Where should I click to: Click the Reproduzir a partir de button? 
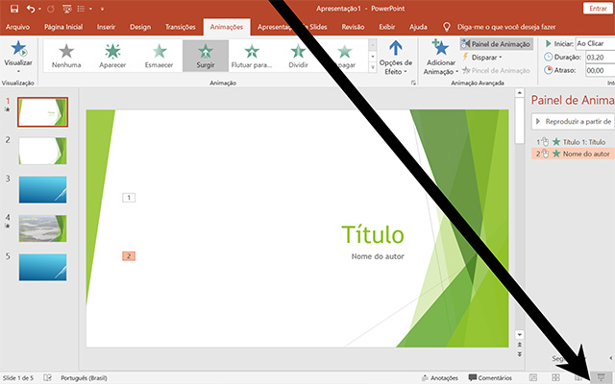tap(573, 122)
